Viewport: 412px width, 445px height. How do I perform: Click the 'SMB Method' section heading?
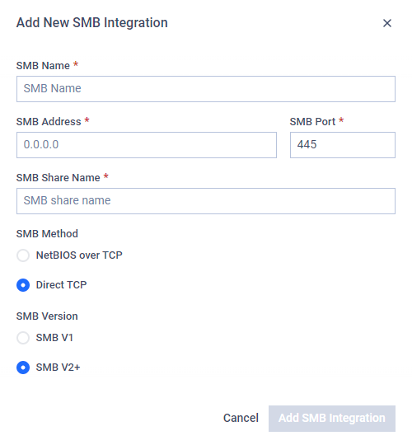[47, 233]
